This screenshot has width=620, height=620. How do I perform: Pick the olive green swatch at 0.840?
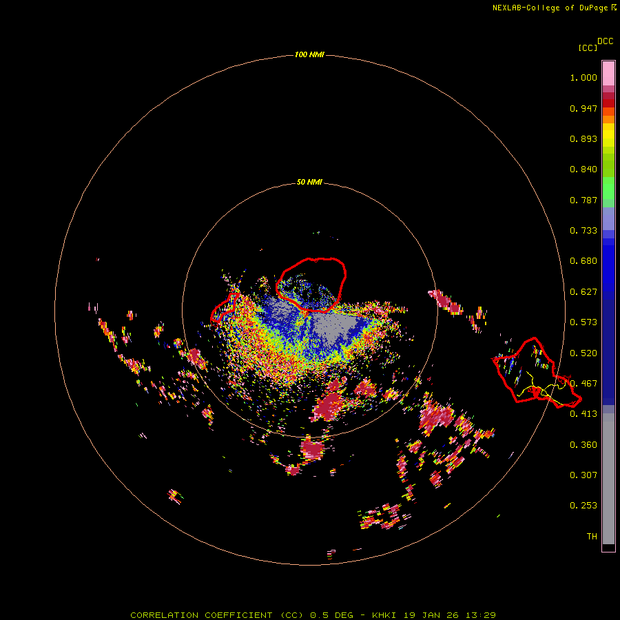coord(608,165)
